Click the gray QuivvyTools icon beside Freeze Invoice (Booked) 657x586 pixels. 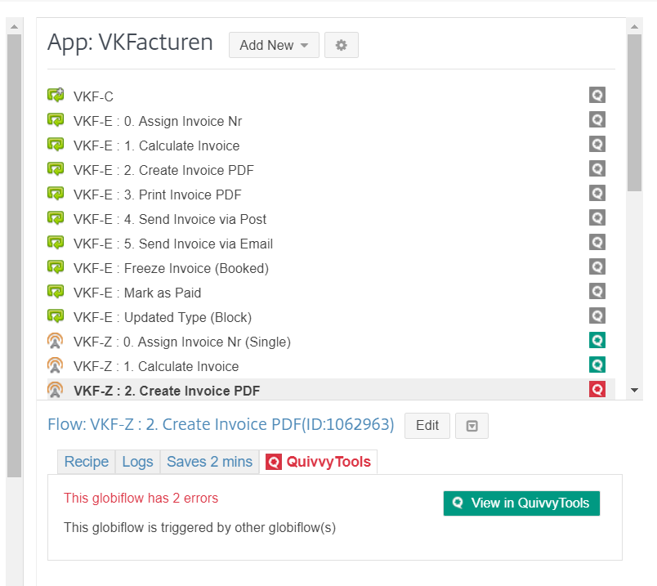[x=597, y=266]
